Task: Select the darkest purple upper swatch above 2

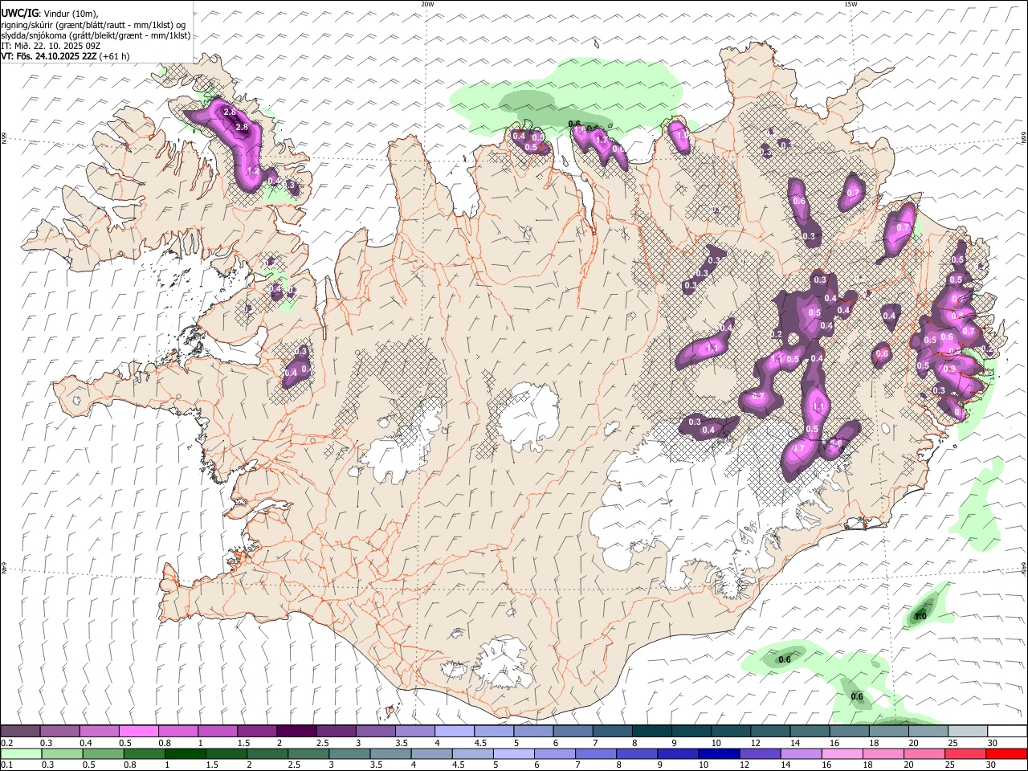Action: (x=296, y=731)
